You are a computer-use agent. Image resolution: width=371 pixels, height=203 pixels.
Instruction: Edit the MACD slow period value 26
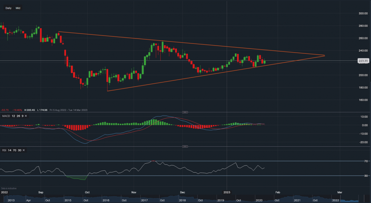click(x=18, y=116)
